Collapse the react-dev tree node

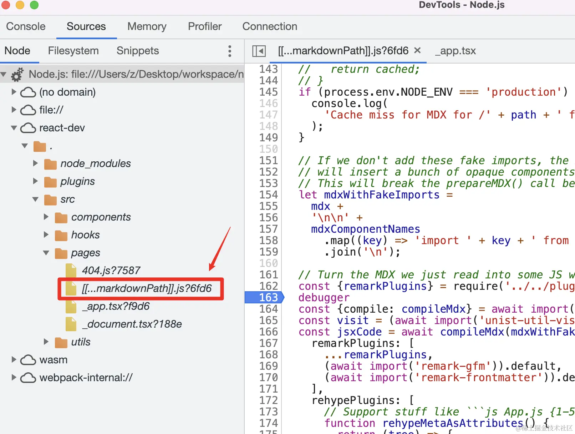click(14, 128)
